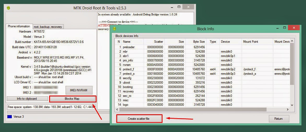Click right arrow of block table horizontal scrollbar
The image size is (306, 132).
click(x=287, y=109)
